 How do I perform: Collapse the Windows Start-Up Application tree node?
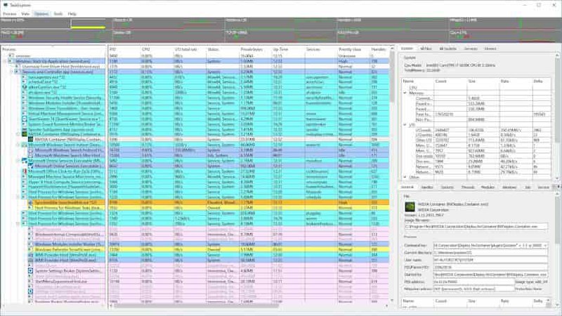point(5,61)
